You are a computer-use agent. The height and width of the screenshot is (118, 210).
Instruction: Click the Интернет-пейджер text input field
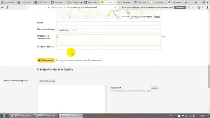pos(119,30)
